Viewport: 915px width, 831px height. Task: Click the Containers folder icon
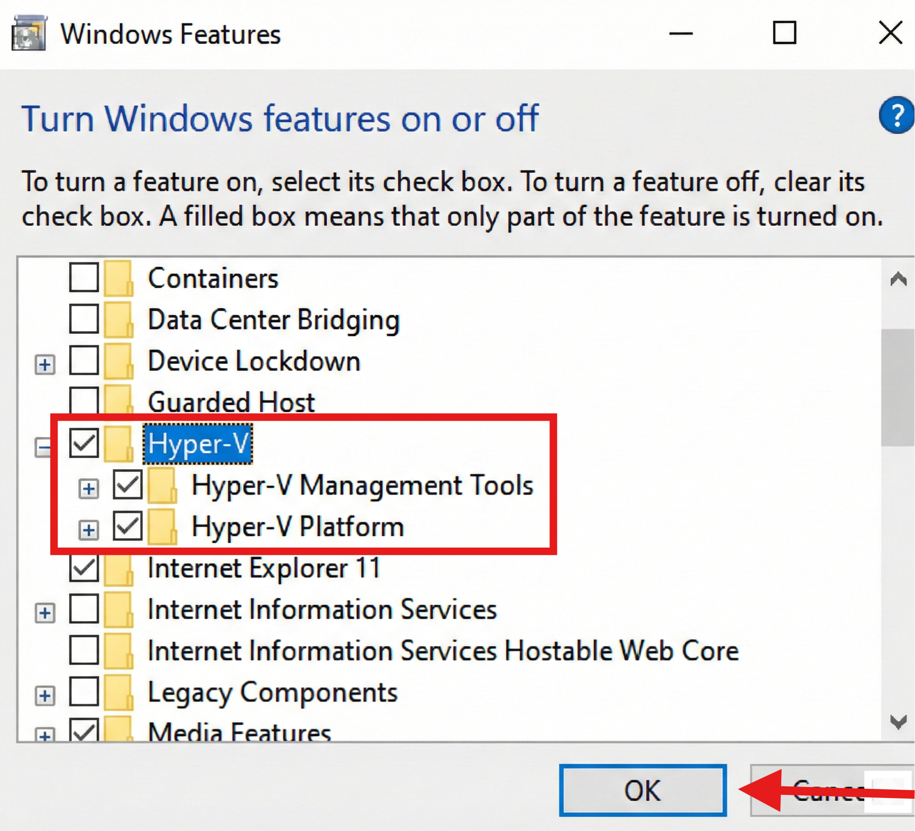118,278
